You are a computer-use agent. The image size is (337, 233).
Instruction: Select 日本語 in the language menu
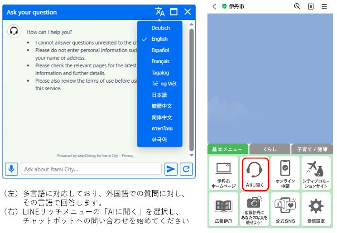(160, 95)
